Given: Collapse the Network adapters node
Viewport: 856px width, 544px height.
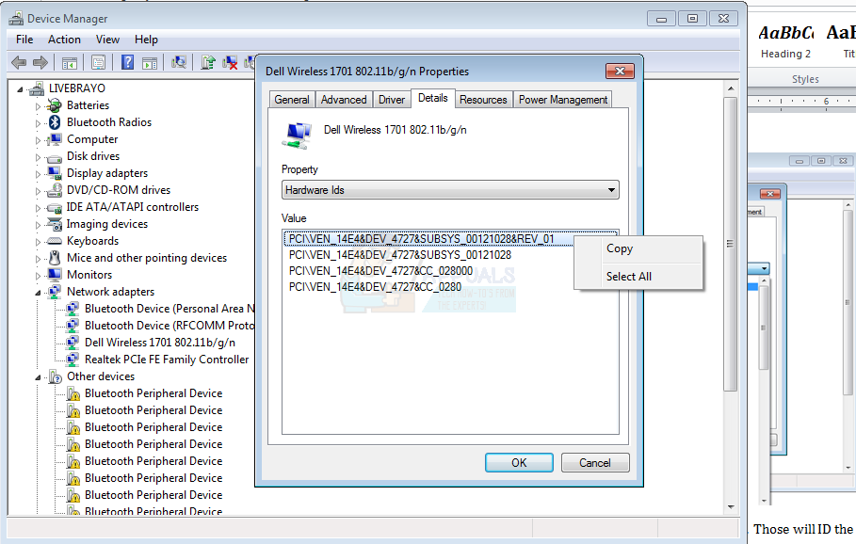Looking at the screenshot, I should pos(38,293).
